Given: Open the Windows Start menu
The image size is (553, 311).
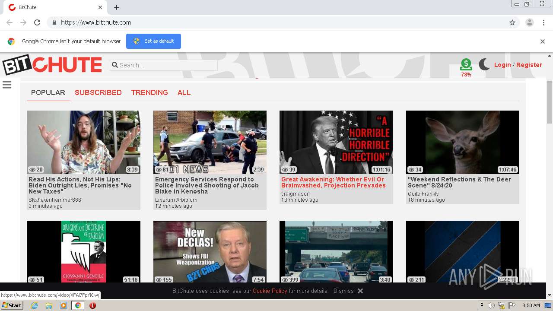Looking at the screenshot, I should (12, 305).
